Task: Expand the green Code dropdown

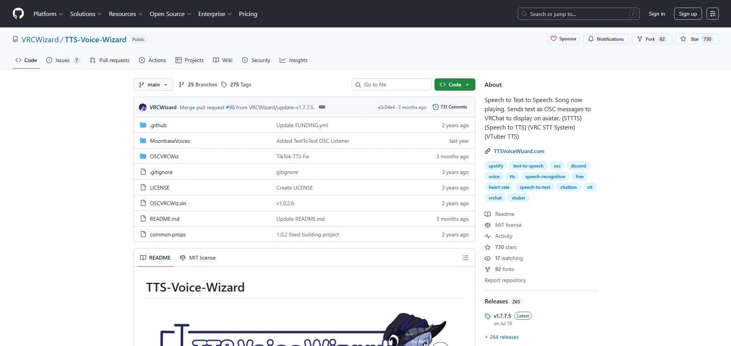Action: click(x=454, y=85)
